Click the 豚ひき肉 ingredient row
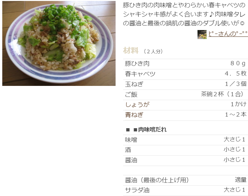Screen dimensions: 248x196 point(186,64)
